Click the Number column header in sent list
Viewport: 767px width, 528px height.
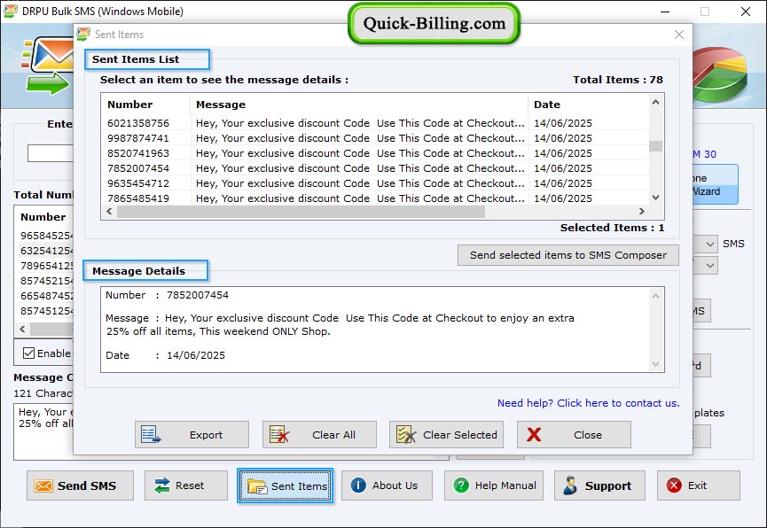(145, 105)
